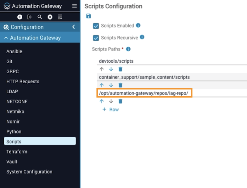The image size is (247, 188).
Task: Show info tooltip for Scripts Paths
Action: click(x=128, y=49)
